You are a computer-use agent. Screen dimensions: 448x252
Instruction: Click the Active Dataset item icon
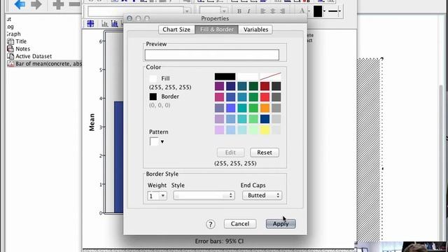(x=10, y=56)
